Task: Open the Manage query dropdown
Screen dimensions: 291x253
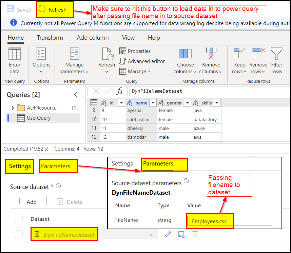Action: tap(135, 72)
